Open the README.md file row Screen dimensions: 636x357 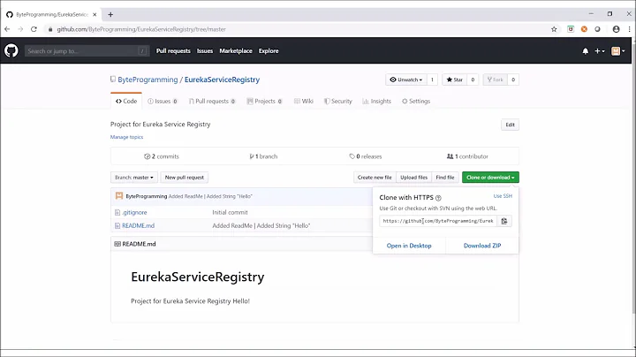click(139, 225)
